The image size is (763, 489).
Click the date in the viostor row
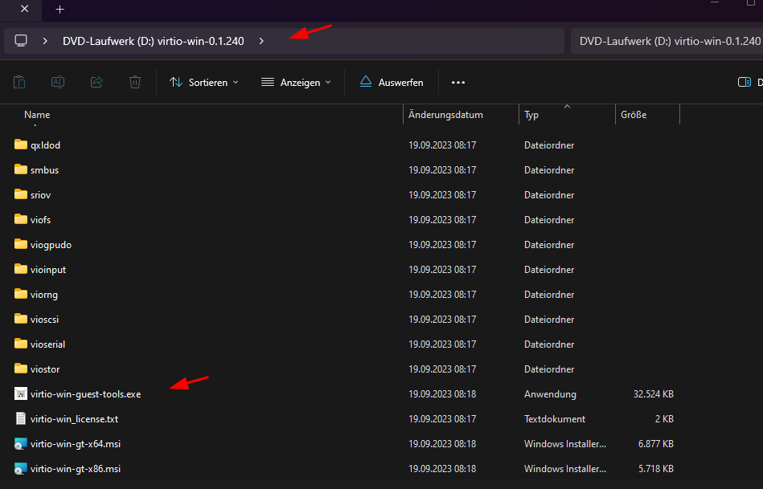(x=442, y=369)
